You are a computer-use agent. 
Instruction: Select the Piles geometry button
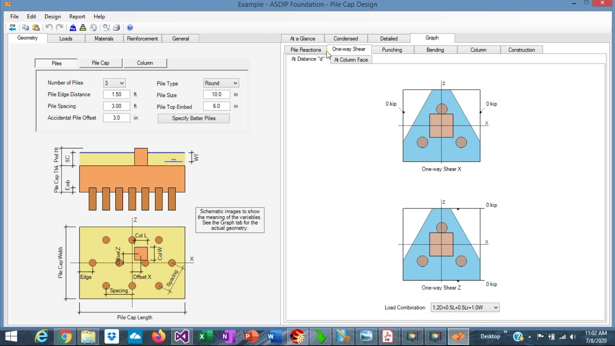(57, 63)
